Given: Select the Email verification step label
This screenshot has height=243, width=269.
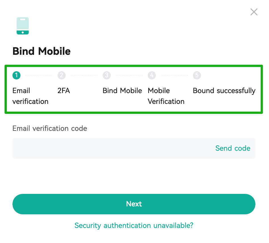Looking at the screenshot, I should pyautogui.click(x=30, y=96).
